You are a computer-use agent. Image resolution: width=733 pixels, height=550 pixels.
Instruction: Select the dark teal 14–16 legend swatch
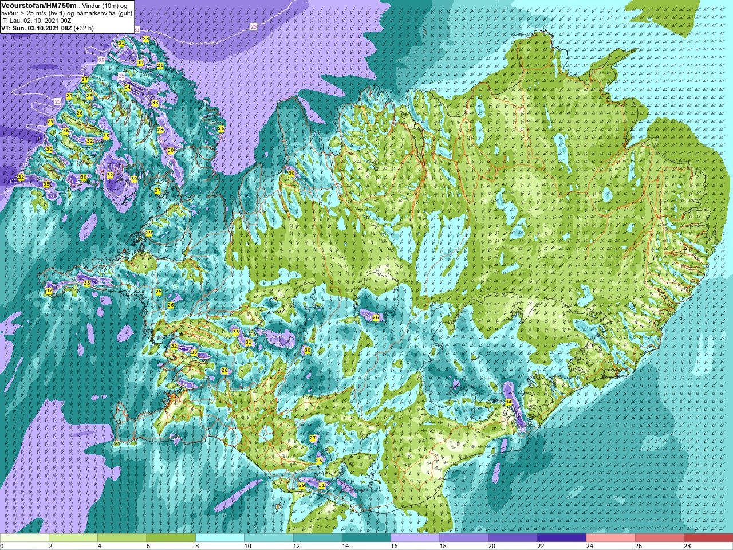(366, 538)
